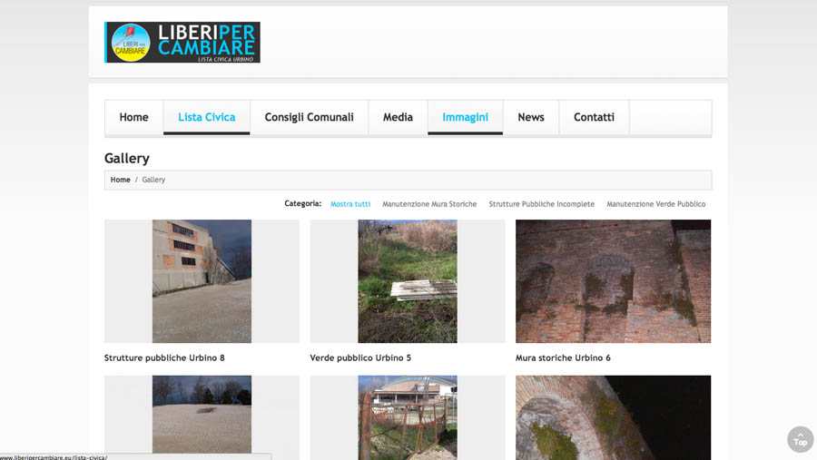Click the Gallery breadcrumb text
817x460 pixels.
click(x=153, y=180)
